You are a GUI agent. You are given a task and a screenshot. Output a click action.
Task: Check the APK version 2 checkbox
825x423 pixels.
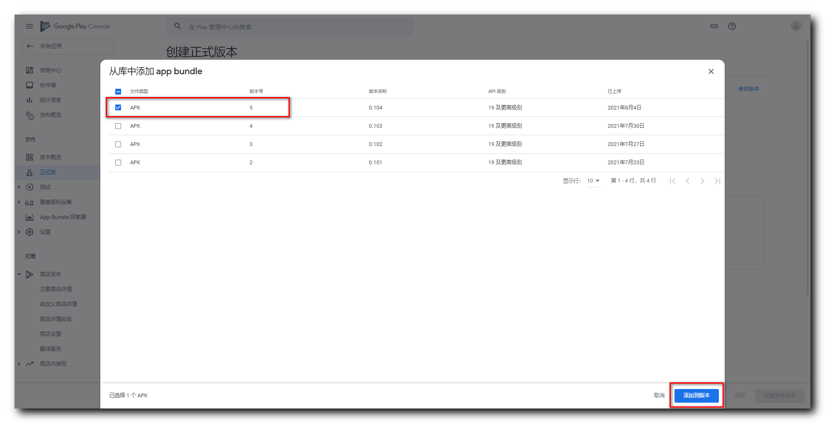(118, 163)
